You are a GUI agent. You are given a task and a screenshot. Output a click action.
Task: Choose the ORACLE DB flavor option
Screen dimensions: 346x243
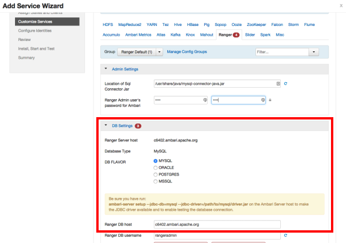pos(156,167)
